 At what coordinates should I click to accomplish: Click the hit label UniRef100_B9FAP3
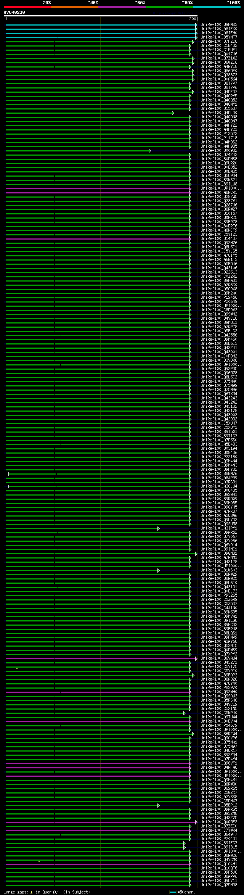(219, 675)
